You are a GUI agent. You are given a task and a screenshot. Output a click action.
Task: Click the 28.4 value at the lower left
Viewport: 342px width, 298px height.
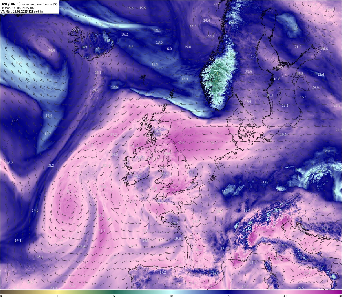point(40,257)
